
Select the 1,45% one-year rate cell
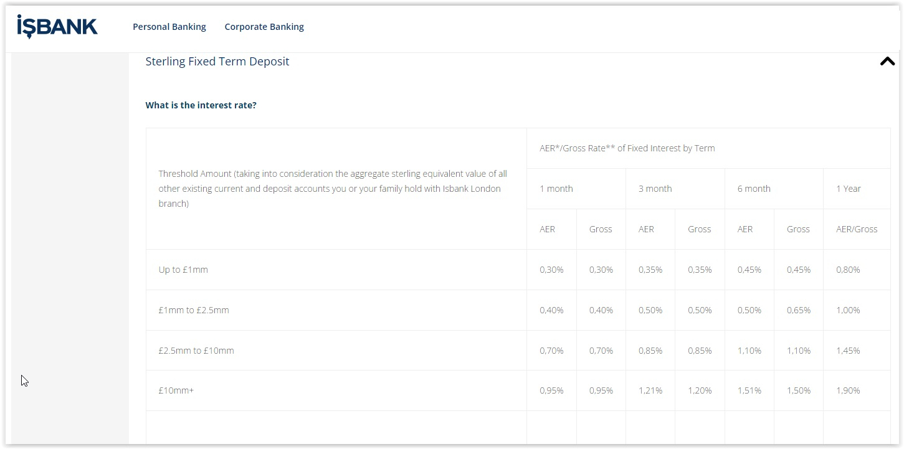[x=848, y=351]
